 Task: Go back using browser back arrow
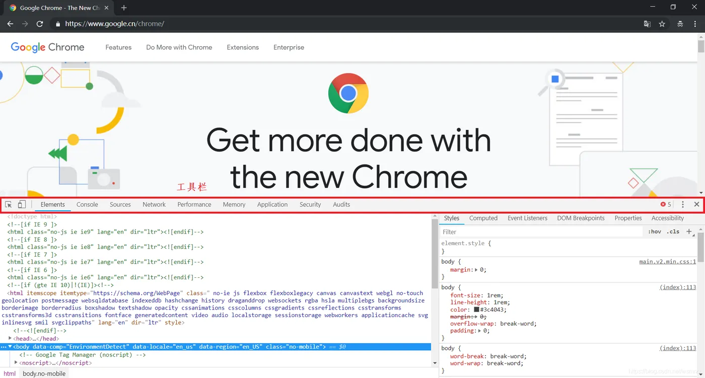(x=10, y=24)
